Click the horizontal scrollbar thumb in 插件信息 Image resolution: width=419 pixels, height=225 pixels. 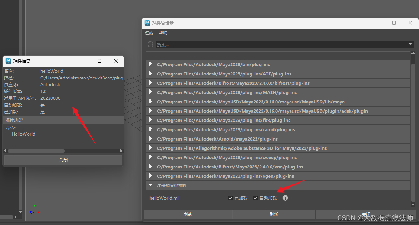coord(36,151)
